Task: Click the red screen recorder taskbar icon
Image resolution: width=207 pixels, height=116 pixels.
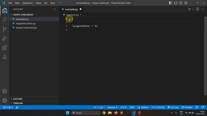Action: [139, 113]
